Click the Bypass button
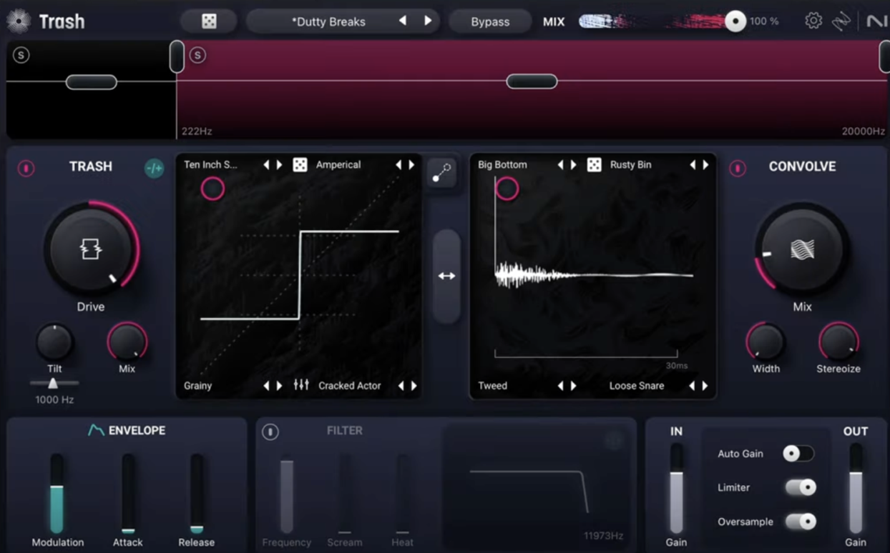Screen dimensions: 890x553 (490, 21)
